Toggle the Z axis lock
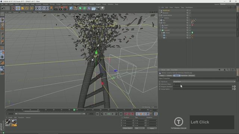The image size is (239, 134). point(46,8)
